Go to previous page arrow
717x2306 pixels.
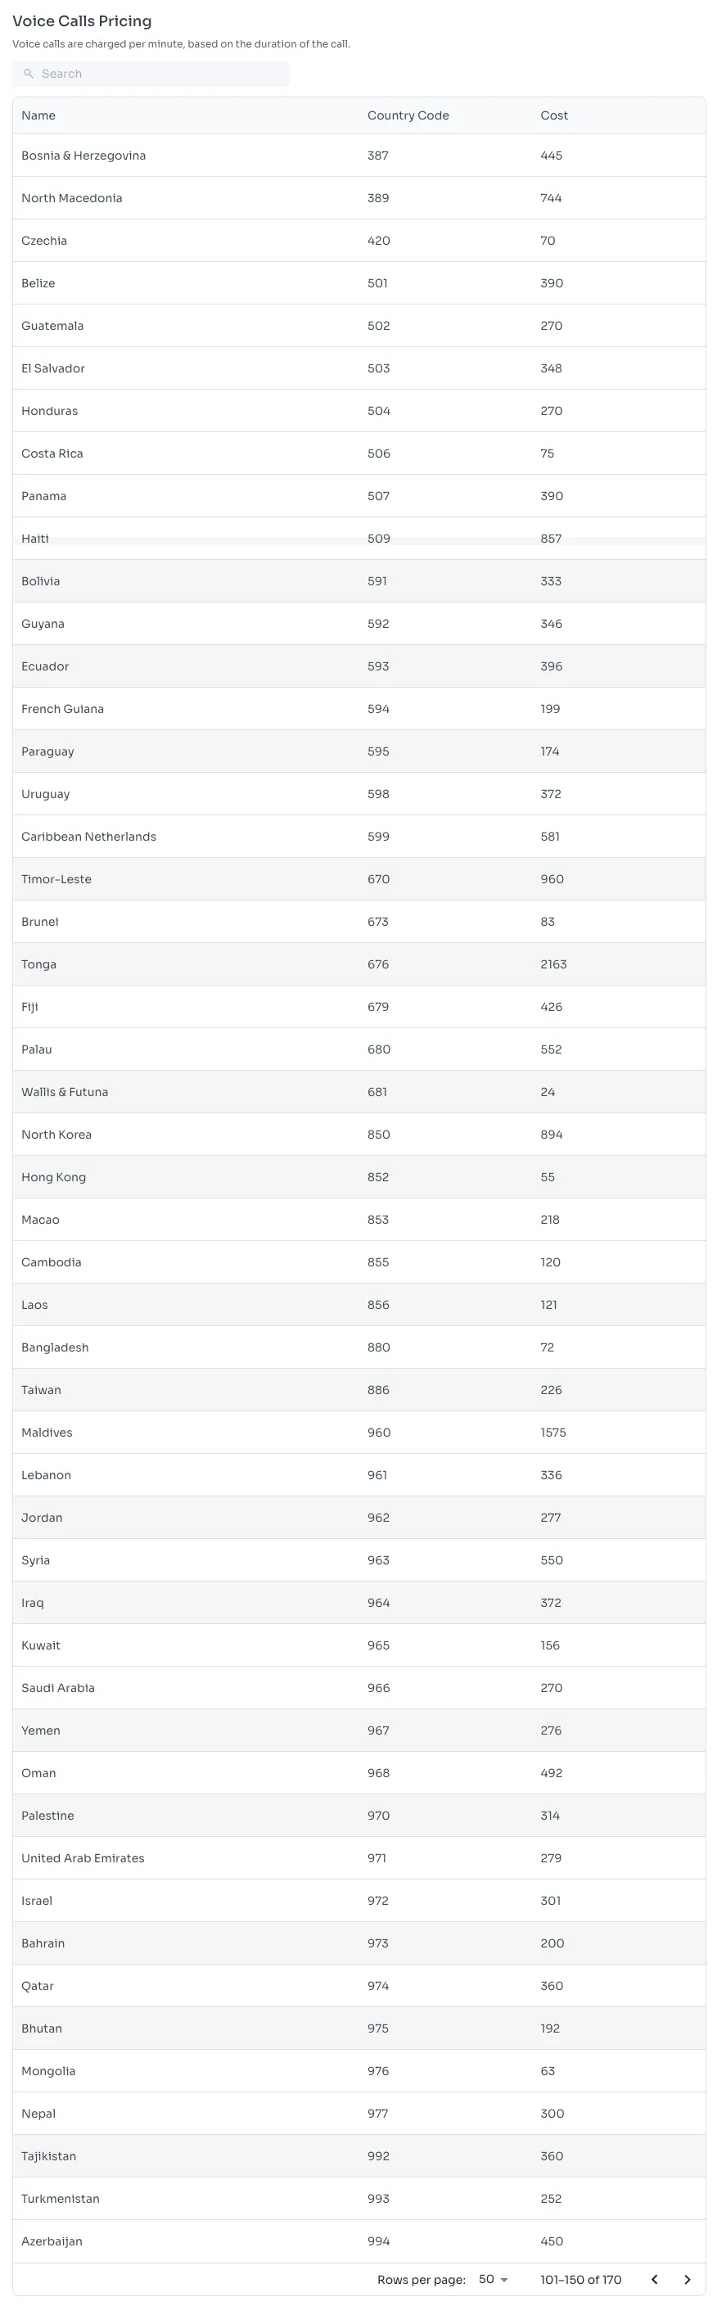(x=654, y=2279)
